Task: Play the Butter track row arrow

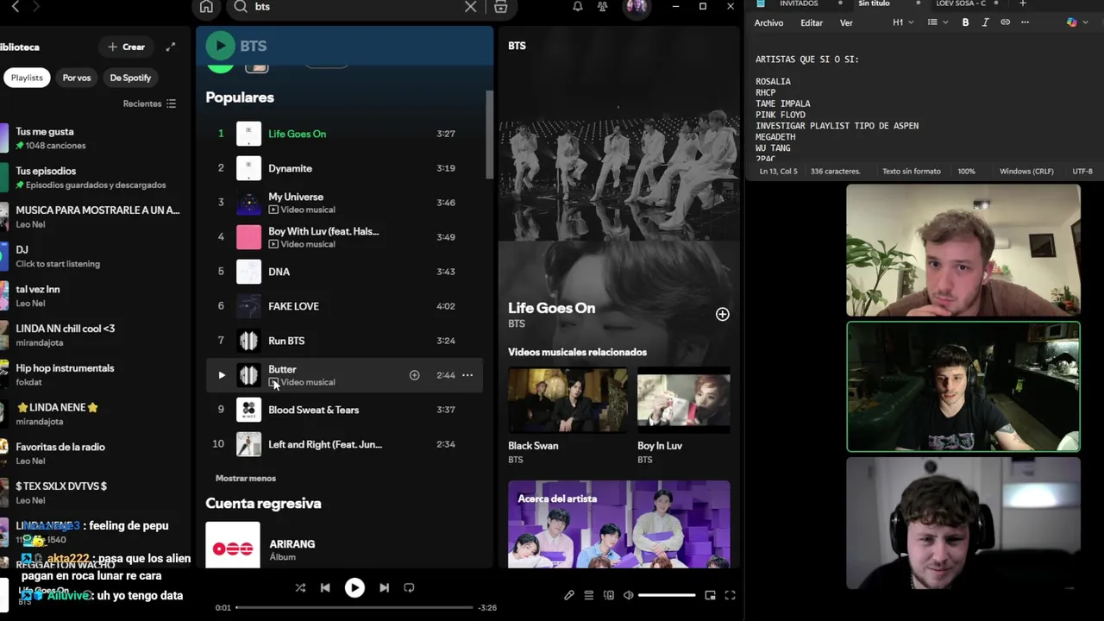Action: coord(221,375)
